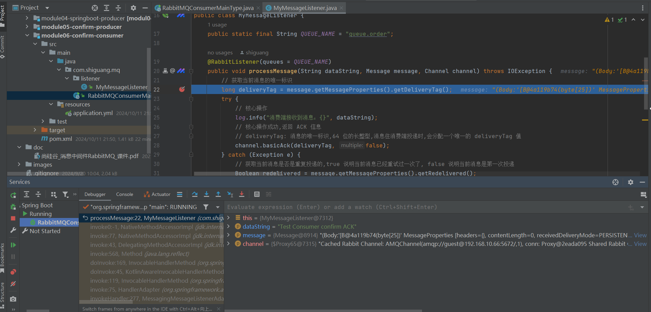
Task: Click the red Stop icon in Services
Action: tap(13, 218)
